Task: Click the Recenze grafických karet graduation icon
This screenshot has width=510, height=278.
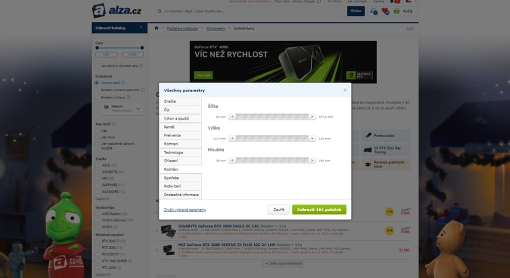Action: [x=368, y=164]
